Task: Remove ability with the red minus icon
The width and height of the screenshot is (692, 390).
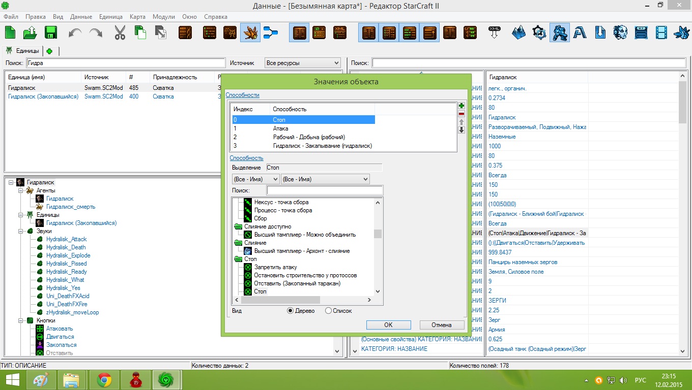Action: pos(462,114)
